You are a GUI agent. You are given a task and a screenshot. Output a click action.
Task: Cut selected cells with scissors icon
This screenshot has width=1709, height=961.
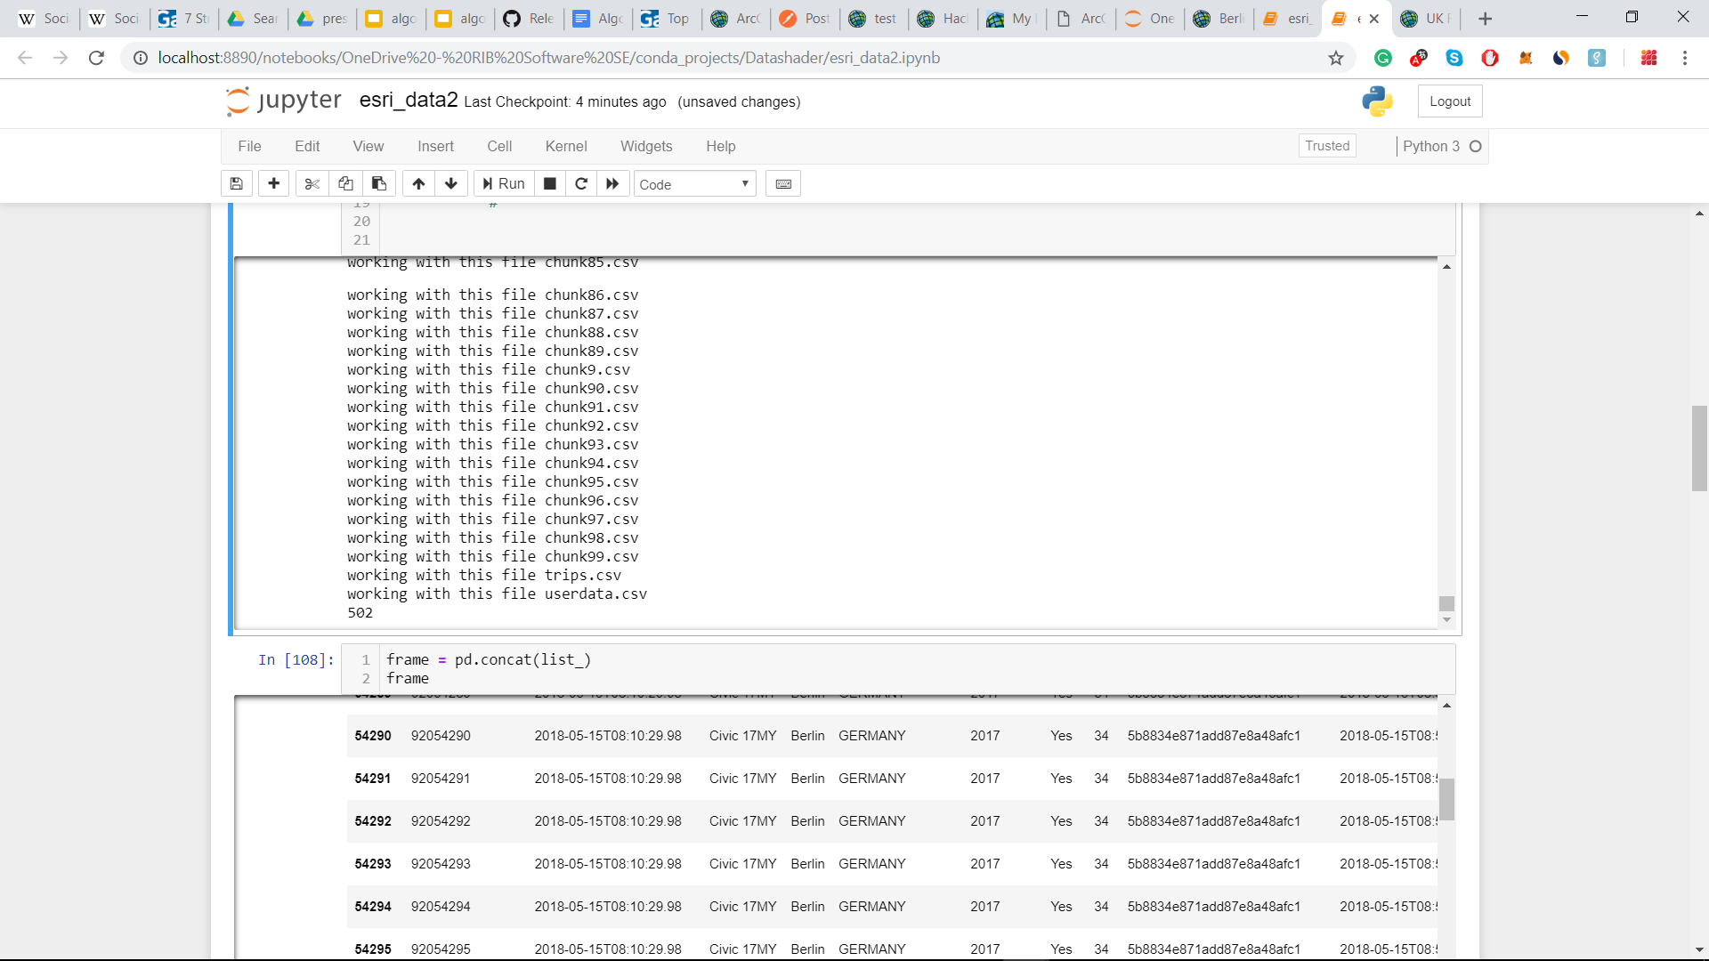[x=312, y=184]
